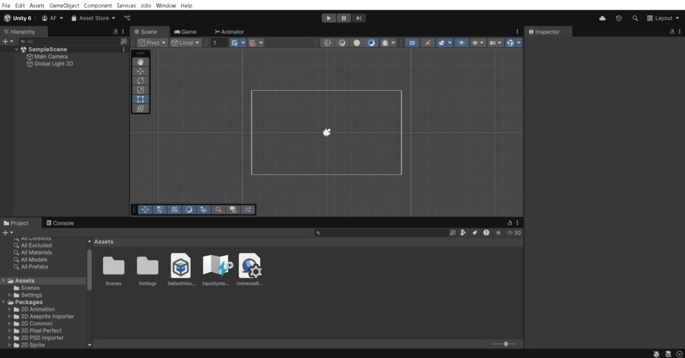Open AF account dropdown

[x=52, y=18]
